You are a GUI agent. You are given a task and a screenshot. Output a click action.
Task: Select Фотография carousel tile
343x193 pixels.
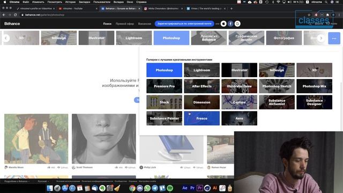coord(284,38)
